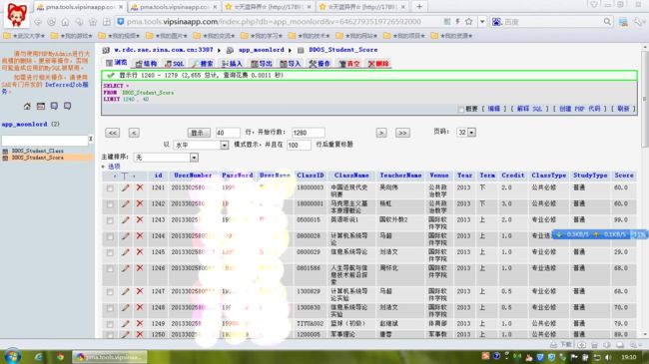Toggle the profiling checkbox beside the edit link
Image resolution: width=649 pixels, height=364 pixels.
[x=460, y=110]
